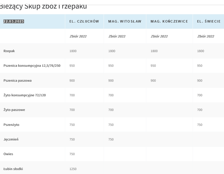224x174 pixels.
Task: Click the EL. ŚWIECIE column header
Action: [x=208, y=21]
